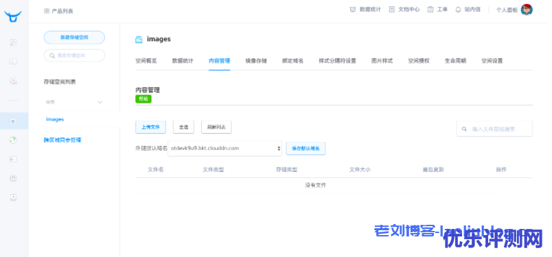Go to 绑定域名 tab
552x257 pixels.
point(292,61)
